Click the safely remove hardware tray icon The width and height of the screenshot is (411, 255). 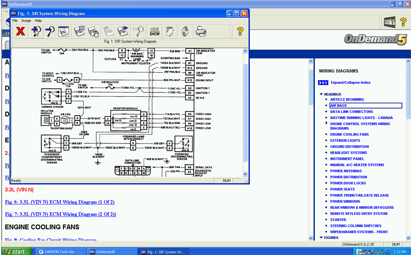coord(382,252)
